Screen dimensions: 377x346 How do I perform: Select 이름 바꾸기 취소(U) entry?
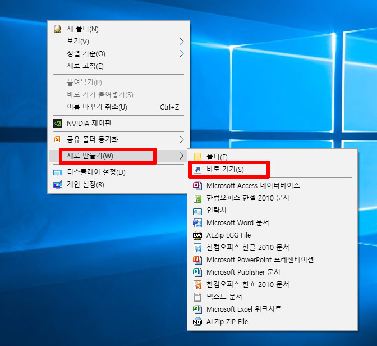tap(118, 107)
